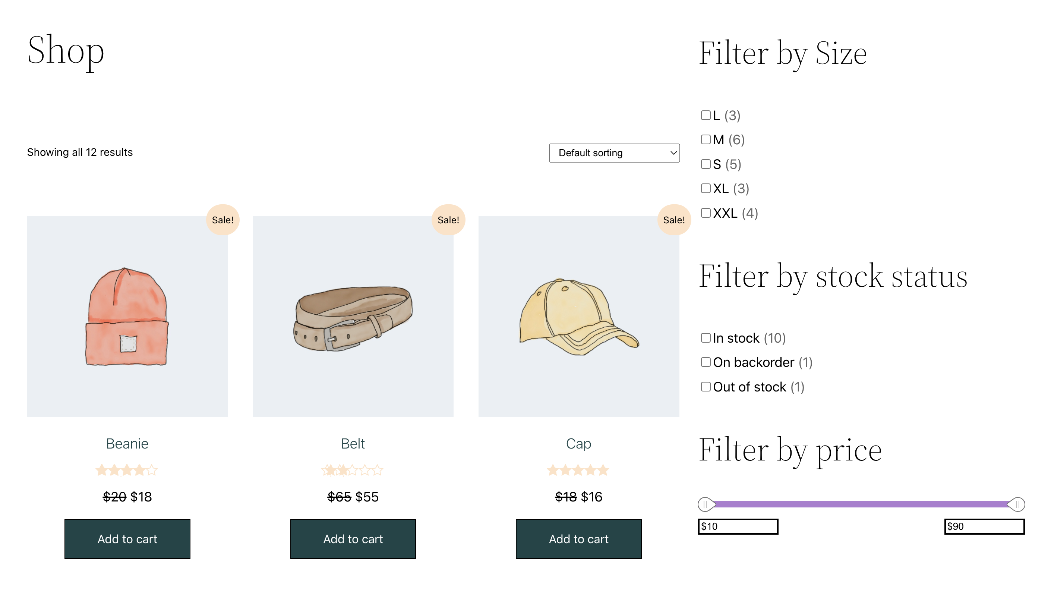
Task: Click the $10 minimum price field
Action: 738,526
